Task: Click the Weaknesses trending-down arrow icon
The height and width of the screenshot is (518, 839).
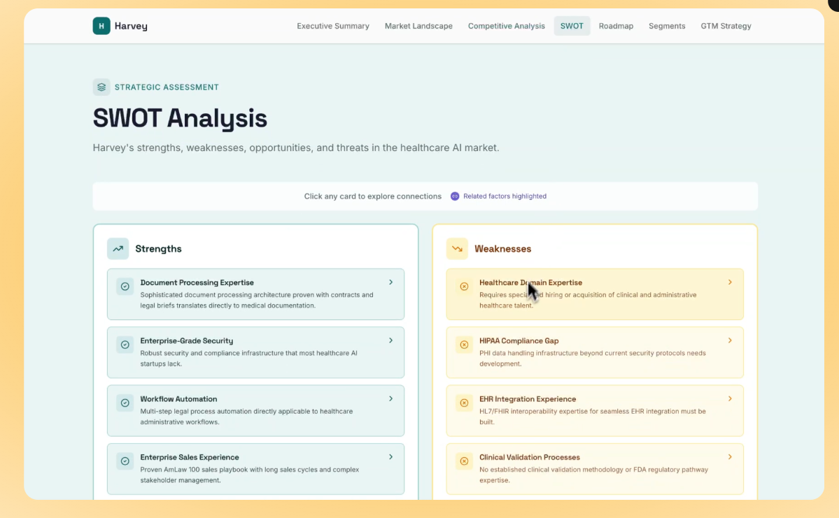Action: click(457, 249)
